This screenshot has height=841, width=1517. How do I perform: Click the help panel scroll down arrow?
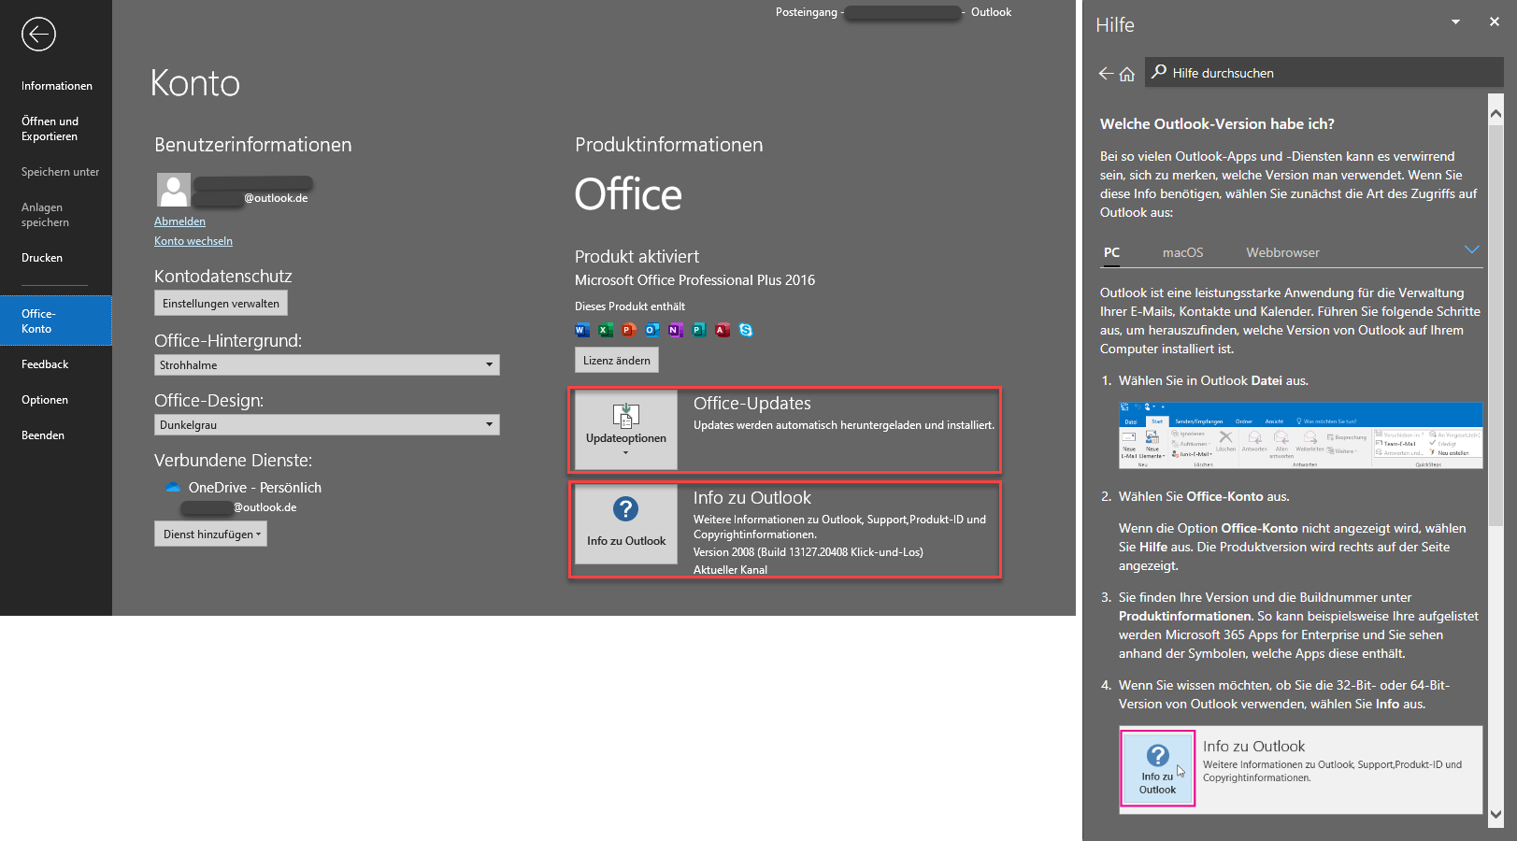click(1496, 814)
